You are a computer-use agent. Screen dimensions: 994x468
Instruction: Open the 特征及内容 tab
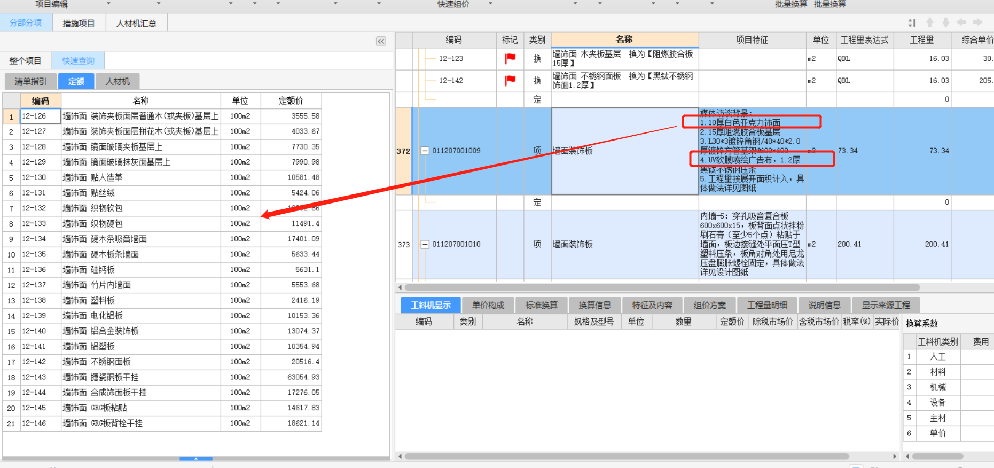click(x=652, y=305)
